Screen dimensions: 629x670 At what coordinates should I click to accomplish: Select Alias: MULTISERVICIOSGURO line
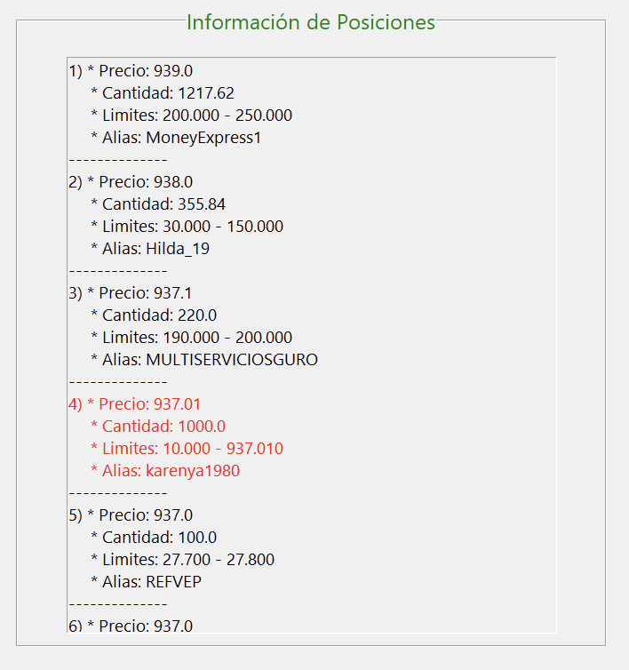tap(204, 360)
